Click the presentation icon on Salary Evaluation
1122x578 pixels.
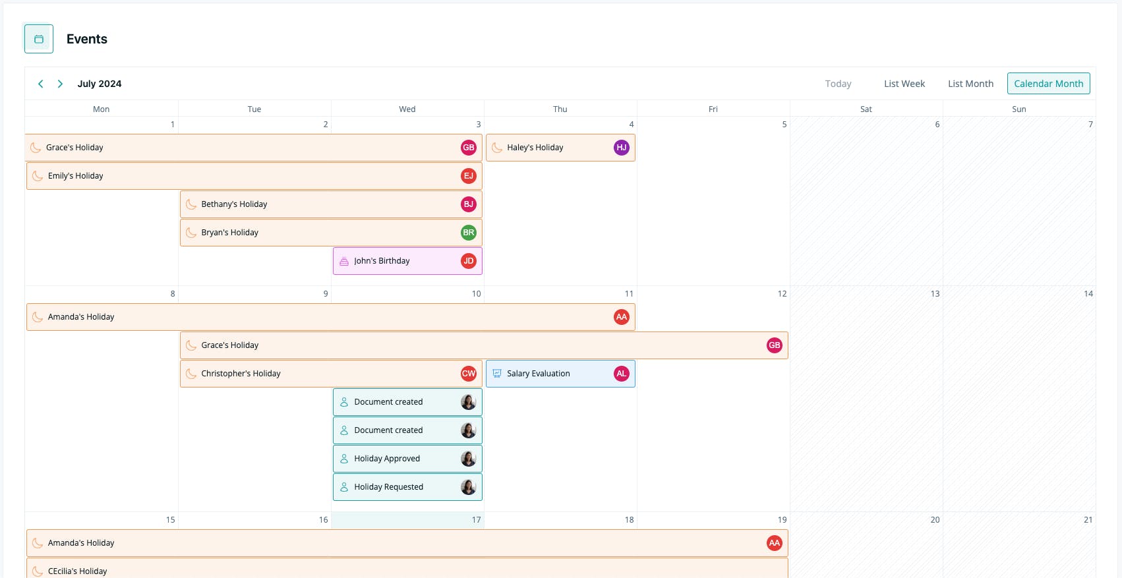[497, 374]
